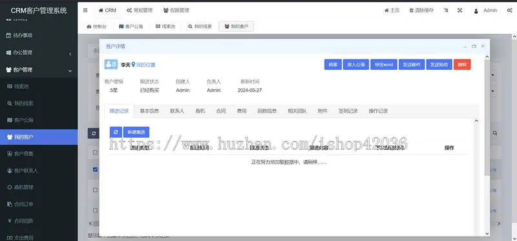
Task: Switch to the 客户公海 page tab
Action: tap(131, 26)
